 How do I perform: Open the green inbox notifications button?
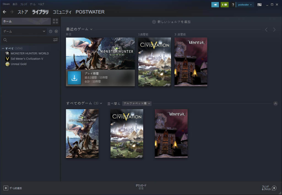(x=224, y=5)
